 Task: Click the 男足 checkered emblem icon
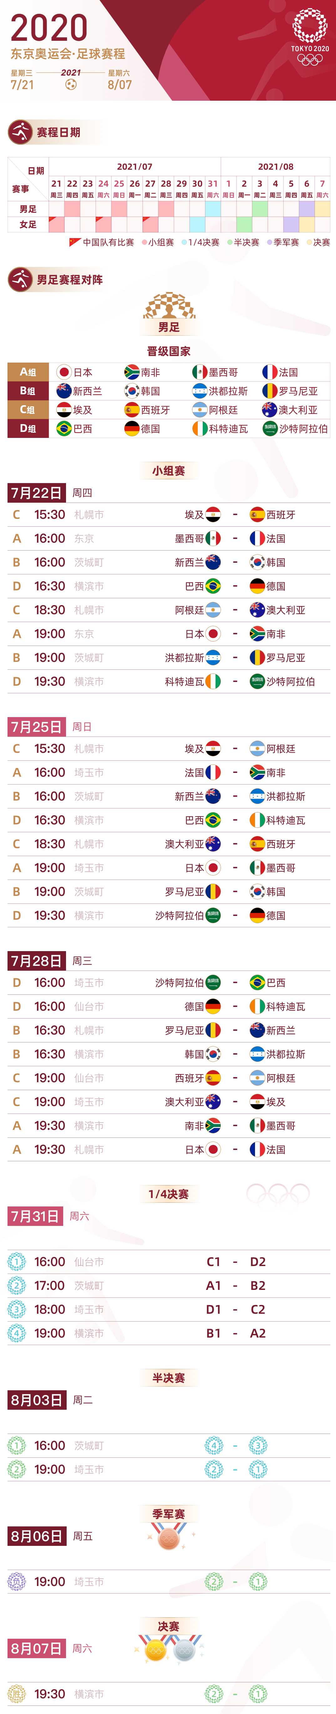(x=169, y=306)
